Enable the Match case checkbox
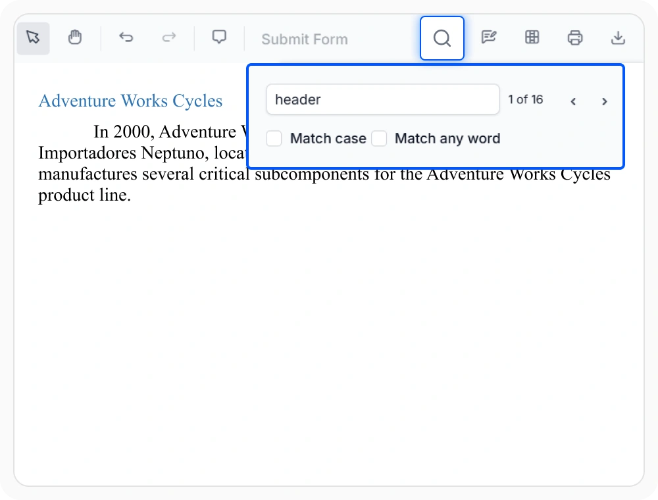This screenshot has height=500, width=658. point(274,138)
